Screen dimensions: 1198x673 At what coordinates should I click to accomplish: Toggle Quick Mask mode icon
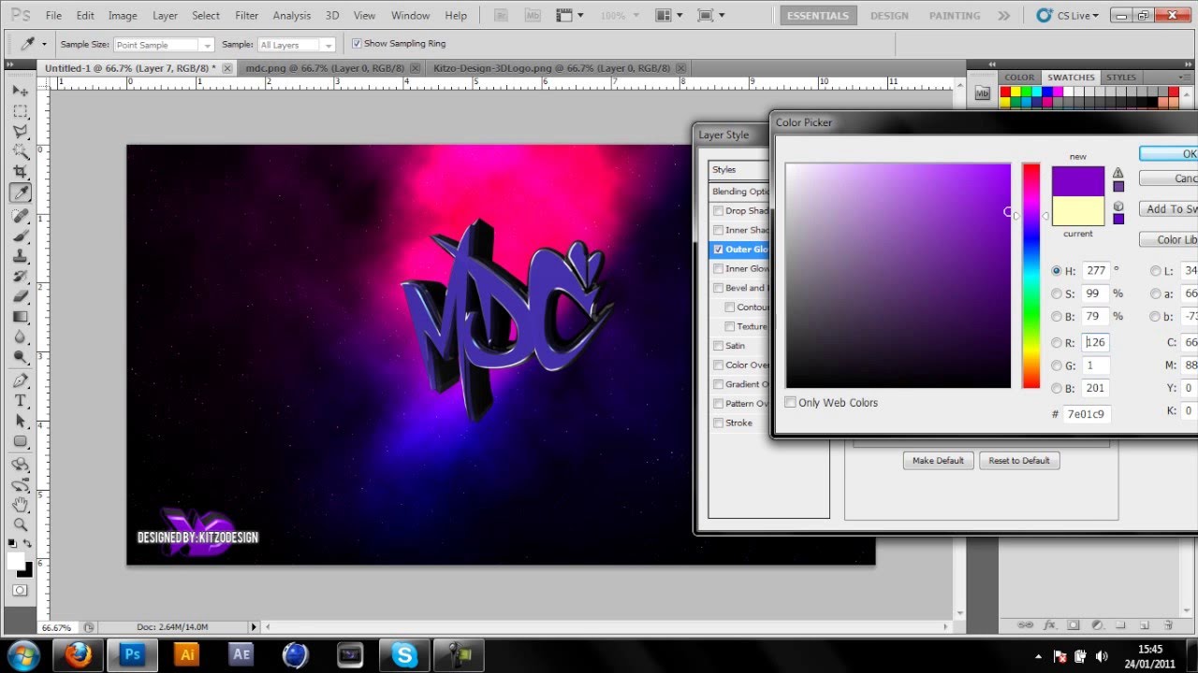(x=21, y=591)
